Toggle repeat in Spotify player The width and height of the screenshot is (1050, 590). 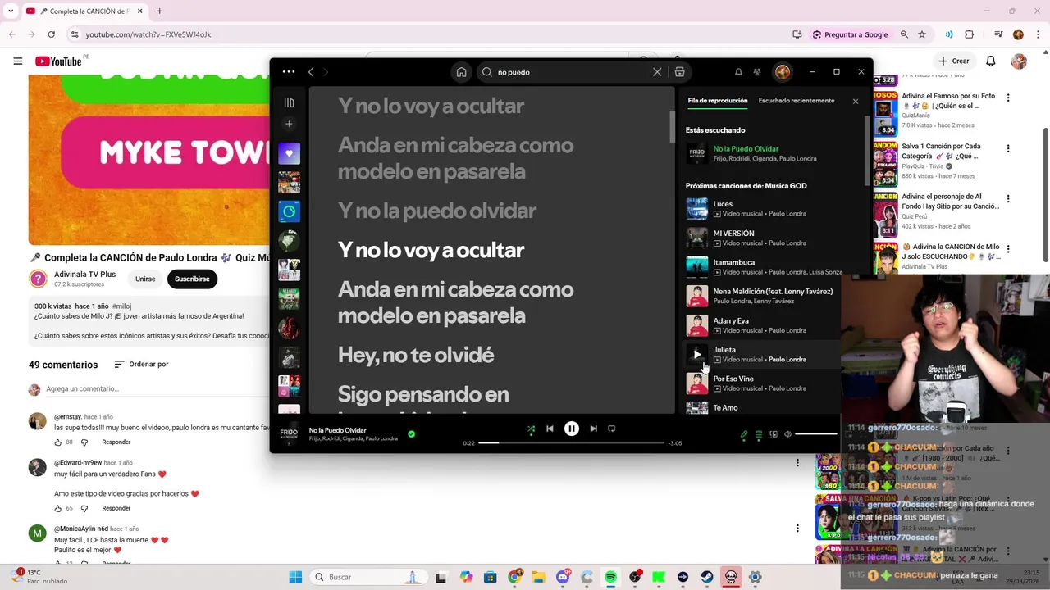pyautogui.click(x=612, y=429)
